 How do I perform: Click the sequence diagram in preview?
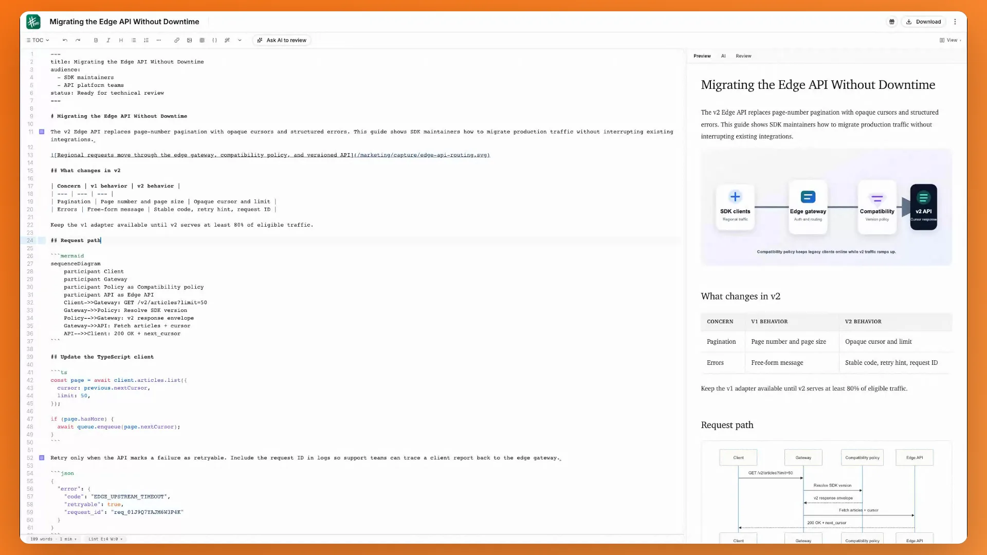click(826, 492)
